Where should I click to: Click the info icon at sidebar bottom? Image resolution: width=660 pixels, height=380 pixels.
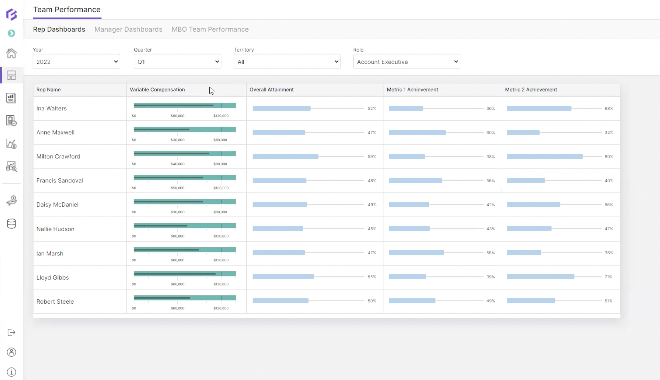(x=11, y=372)
